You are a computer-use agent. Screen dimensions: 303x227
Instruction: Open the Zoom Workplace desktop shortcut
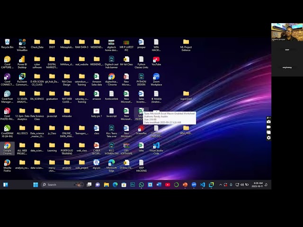156,77
